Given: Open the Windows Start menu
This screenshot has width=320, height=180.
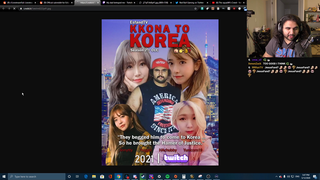Looking at the screenshot, I should point(4,176).
